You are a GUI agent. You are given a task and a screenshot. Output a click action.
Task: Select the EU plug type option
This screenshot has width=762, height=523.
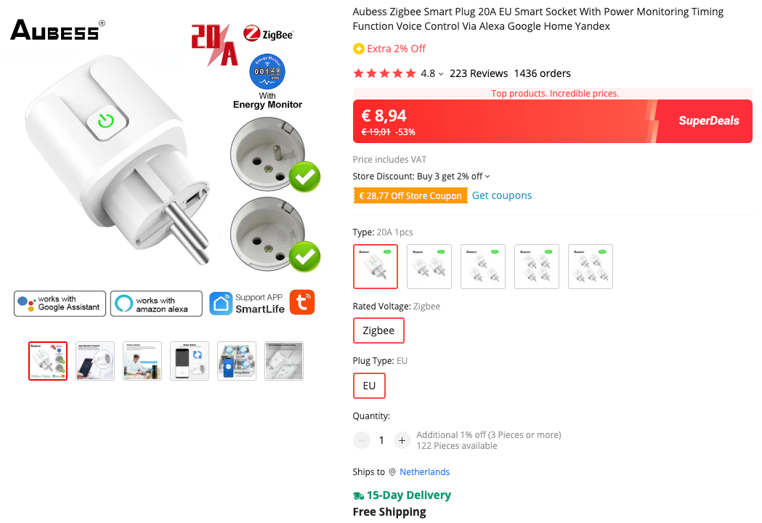[x=369, y=386]
